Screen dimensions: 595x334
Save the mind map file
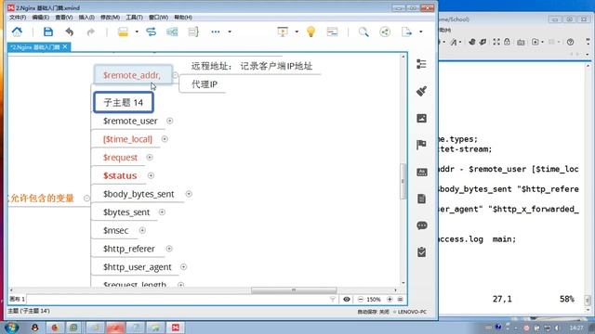pyautogui.click(x=48, y=32)
